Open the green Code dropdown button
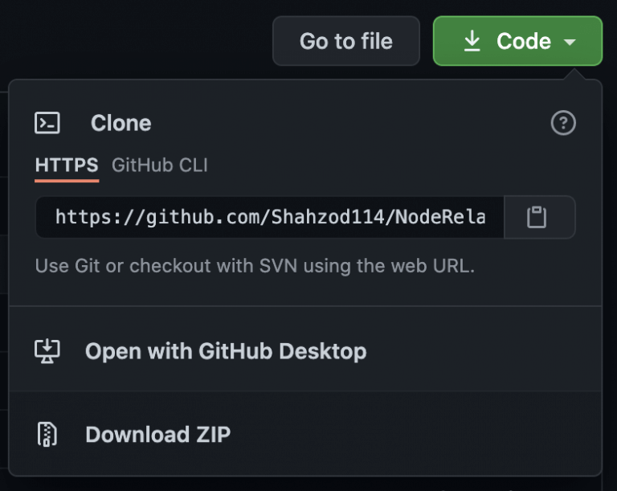617x491 pixels. (517, 41)
